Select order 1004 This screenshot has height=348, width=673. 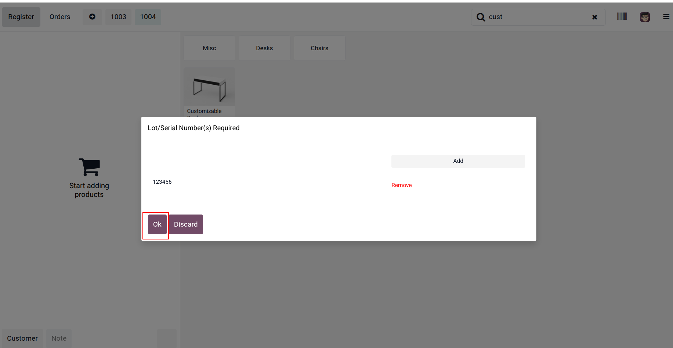(148, 17)
